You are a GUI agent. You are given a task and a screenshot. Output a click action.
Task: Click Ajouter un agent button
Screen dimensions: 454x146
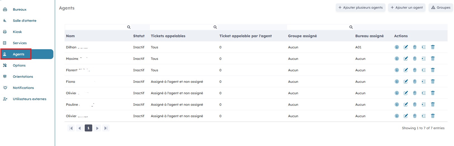(x=406, y=8)
